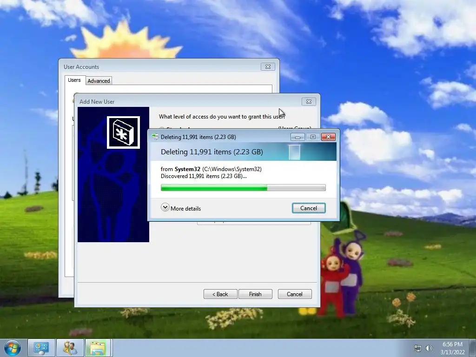The height and width of the screenshot is (357, 476).
Task: Go Back in Add New User wizard
Action: [220, 294]
